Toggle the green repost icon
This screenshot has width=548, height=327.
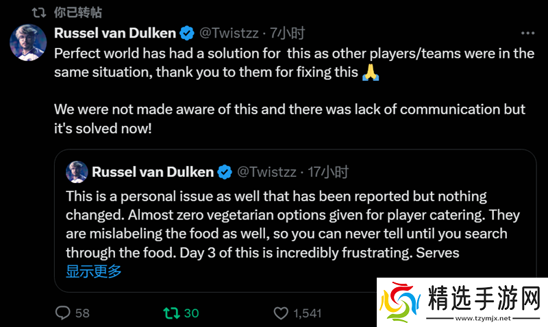tap(169, 313)
